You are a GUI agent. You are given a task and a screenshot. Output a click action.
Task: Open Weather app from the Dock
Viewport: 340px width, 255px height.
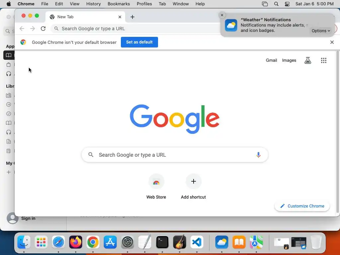coord(221,242)
